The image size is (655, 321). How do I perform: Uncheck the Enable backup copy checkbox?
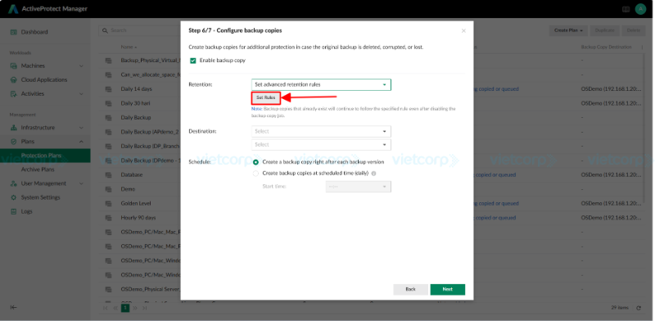point(193,61)
